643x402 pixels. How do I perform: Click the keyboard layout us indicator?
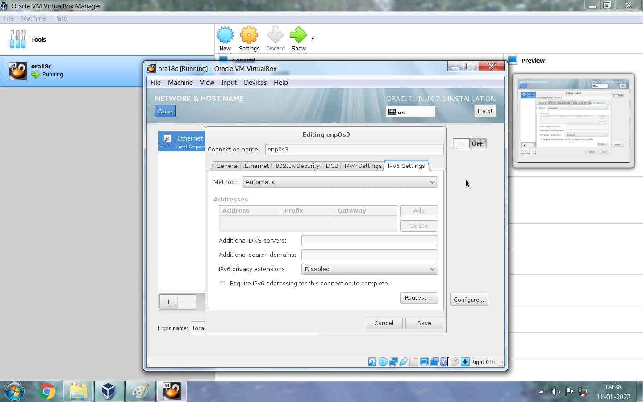coord(411,112)
